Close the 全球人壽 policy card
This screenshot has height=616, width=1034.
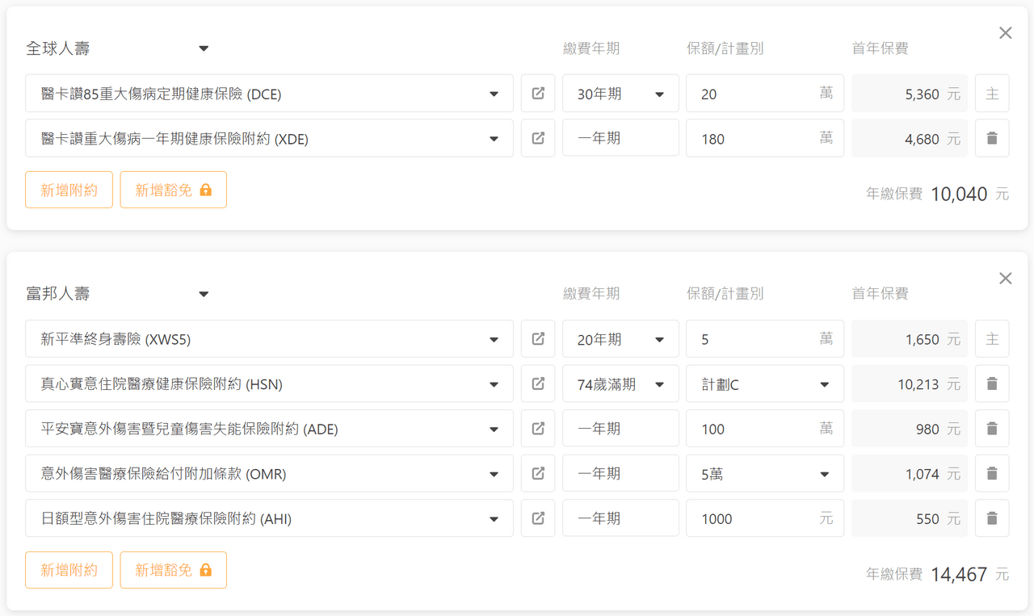click(x=1005, y=33)
